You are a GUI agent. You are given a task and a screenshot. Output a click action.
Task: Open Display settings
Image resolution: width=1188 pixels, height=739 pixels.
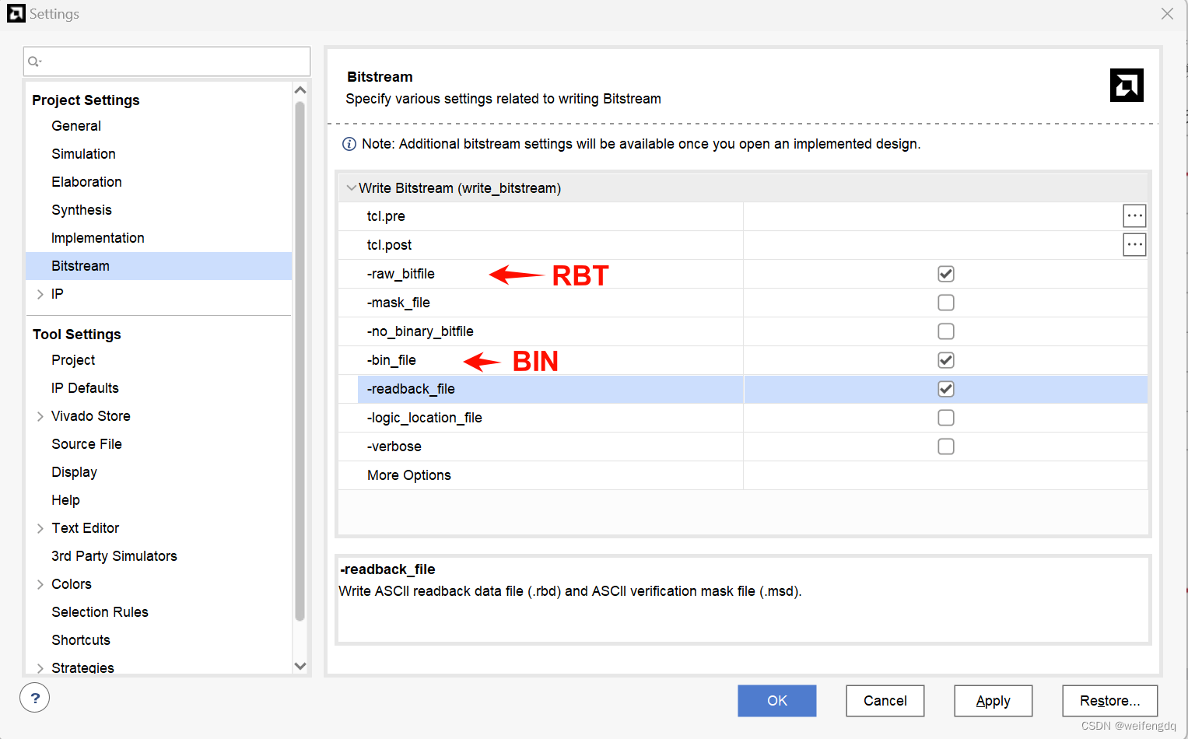74,472
